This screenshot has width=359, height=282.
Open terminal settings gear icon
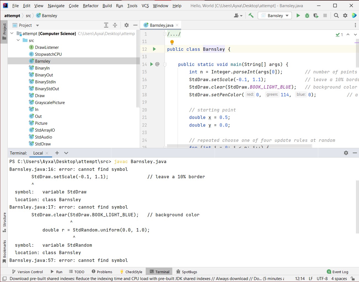coord(346,153)
